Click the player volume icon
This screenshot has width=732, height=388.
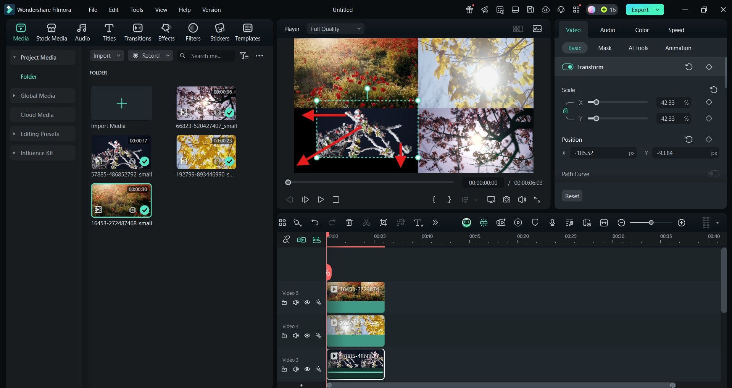tap(522, 199)
